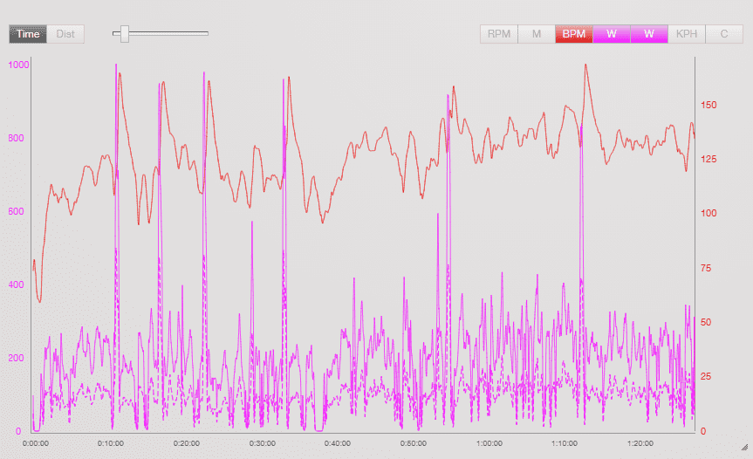This screenshot has height=459, width=753.
Task: Toggle the W button next to BPM
Action: click(x=612, y=34)
